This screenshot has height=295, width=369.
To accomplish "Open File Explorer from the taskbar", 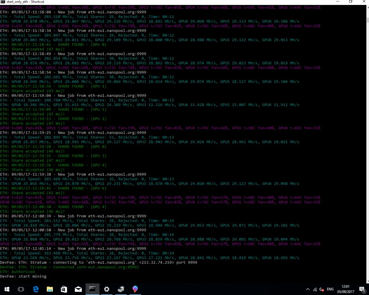I will [50, 289].
